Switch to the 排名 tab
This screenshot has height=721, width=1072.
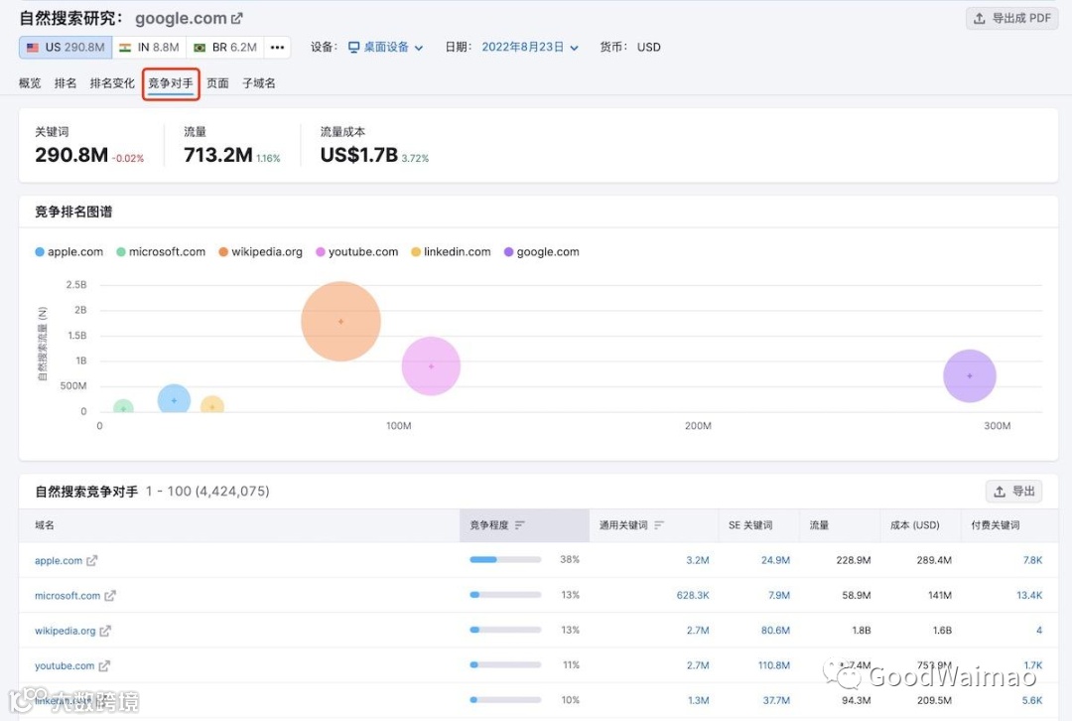pos(65,82)
